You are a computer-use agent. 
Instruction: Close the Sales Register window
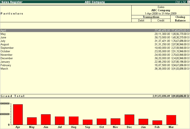189,2
